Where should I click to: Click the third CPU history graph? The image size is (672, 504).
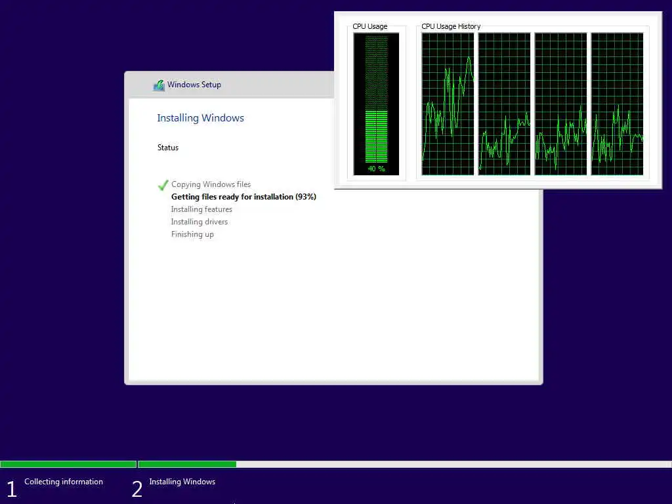point(560,104)
